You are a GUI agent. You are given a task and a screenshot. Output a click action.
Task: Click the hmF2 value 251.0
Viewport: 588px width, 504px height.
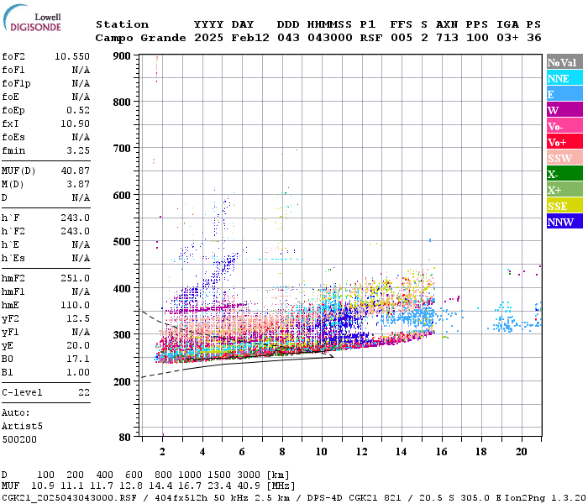75,278
